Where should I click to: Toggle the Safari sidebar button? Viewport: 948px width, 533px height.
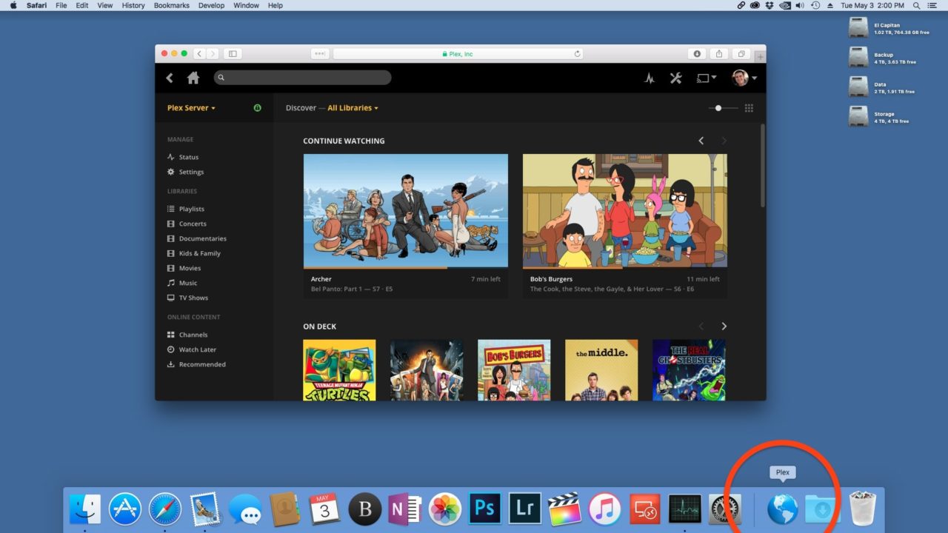click(x=233, y=54)
